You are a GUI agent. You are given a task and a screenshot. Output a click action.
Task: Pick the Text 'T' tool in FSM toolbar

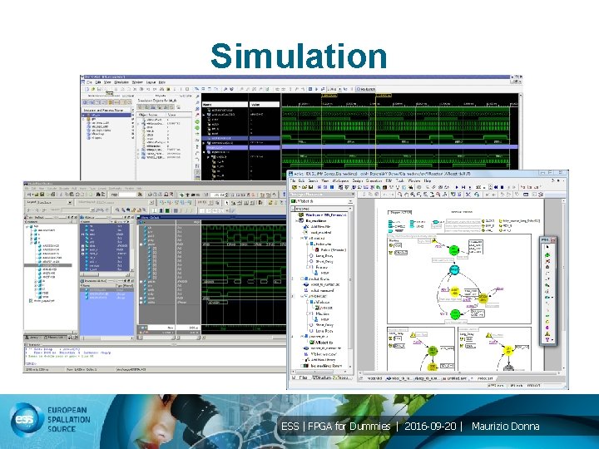tap(547, 339)
